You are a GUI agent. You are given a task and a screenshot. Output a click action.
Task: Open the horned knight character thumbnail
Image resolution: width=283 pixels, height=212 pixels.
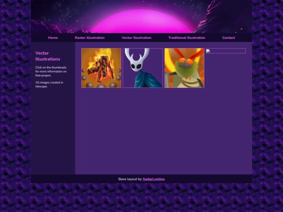pyautogui.click(x=143, y=68)
